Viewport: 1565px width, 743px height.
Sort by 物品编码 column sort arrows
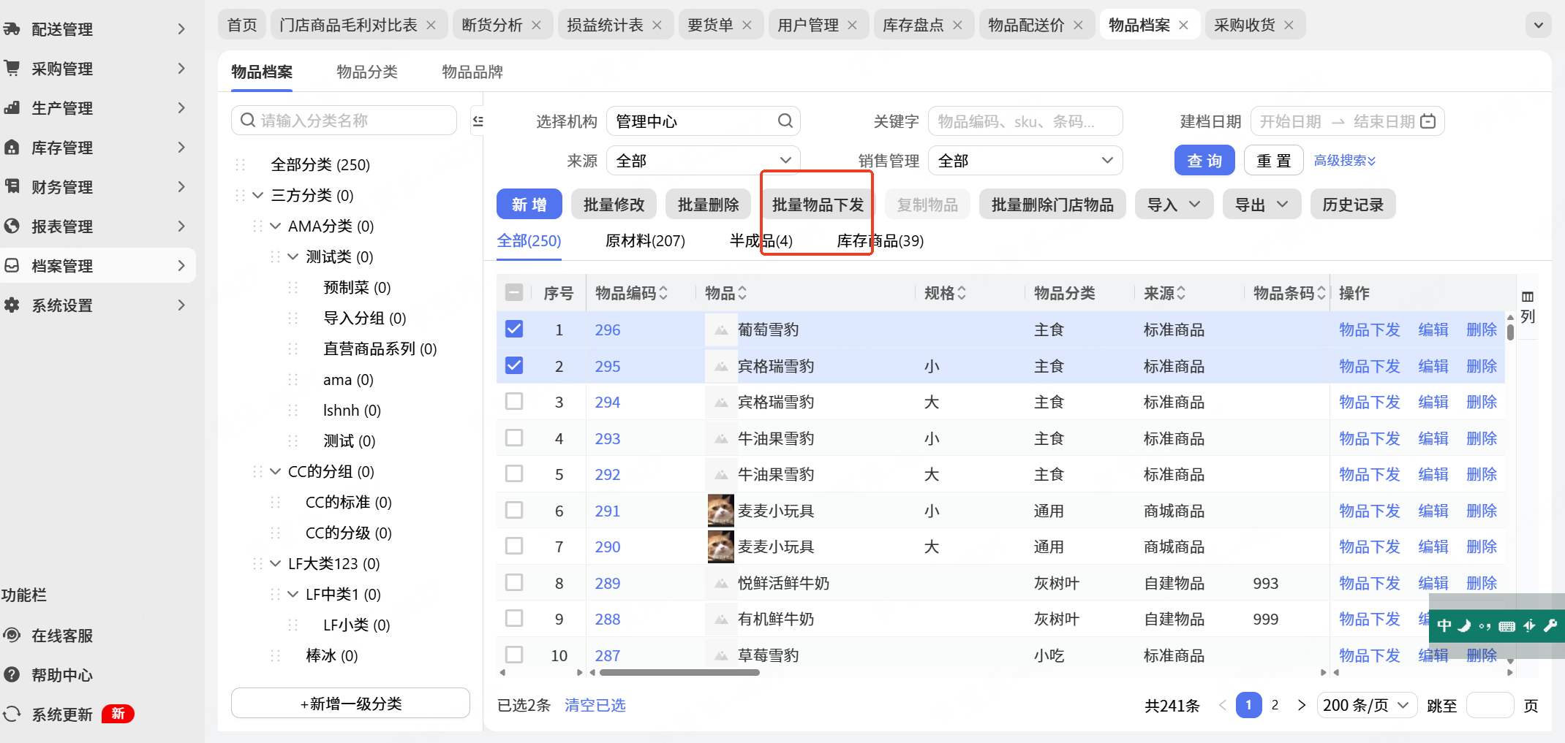[x=663, y=293]
